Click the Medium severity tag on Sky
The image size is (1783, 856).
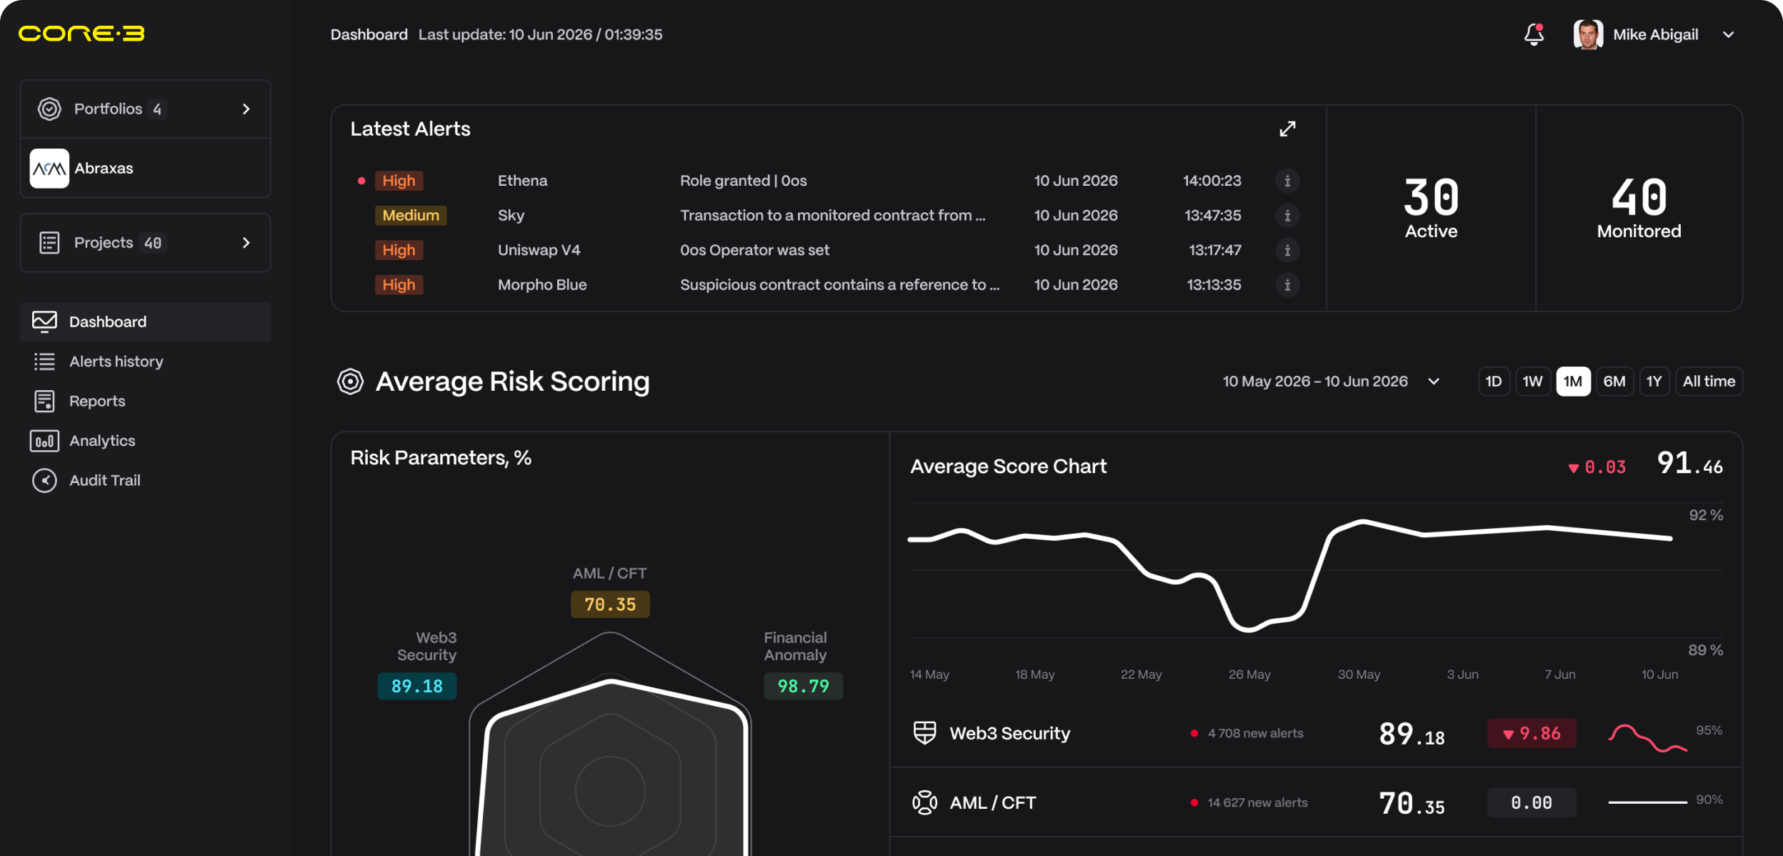[x=411, y=215]
